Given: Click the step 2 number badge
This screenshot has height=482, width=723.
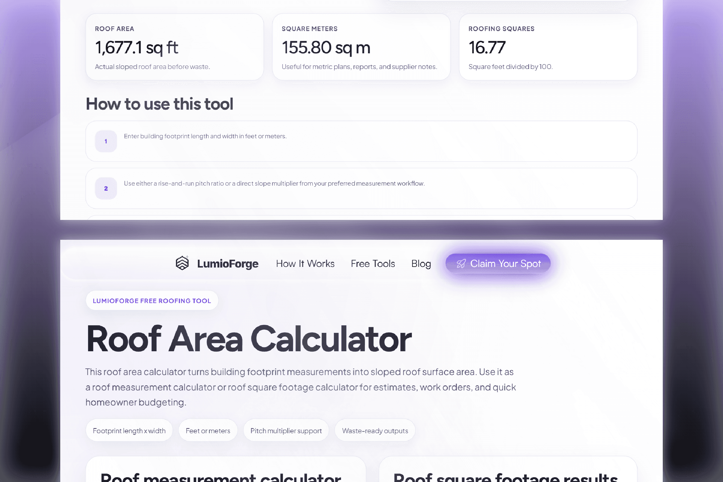Looking at the screenshot, I should click(106, 189).
